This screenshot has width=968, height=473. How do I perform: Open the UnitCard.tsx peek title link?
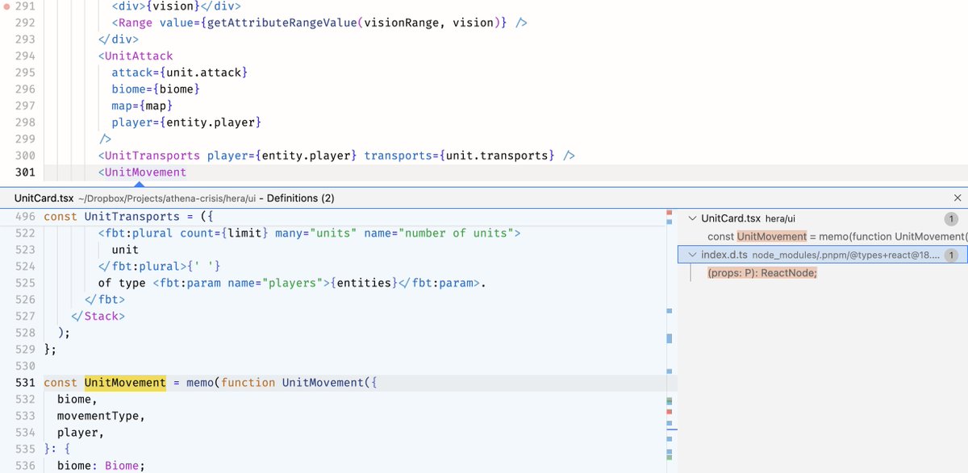click(44, 198)
